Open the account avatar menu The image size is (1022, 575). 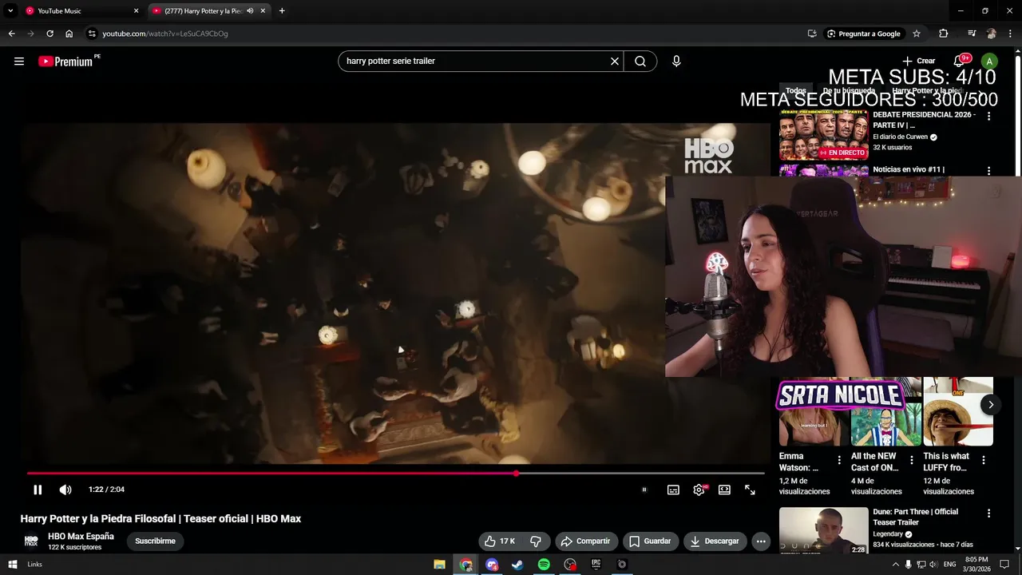tap(989, 61)
